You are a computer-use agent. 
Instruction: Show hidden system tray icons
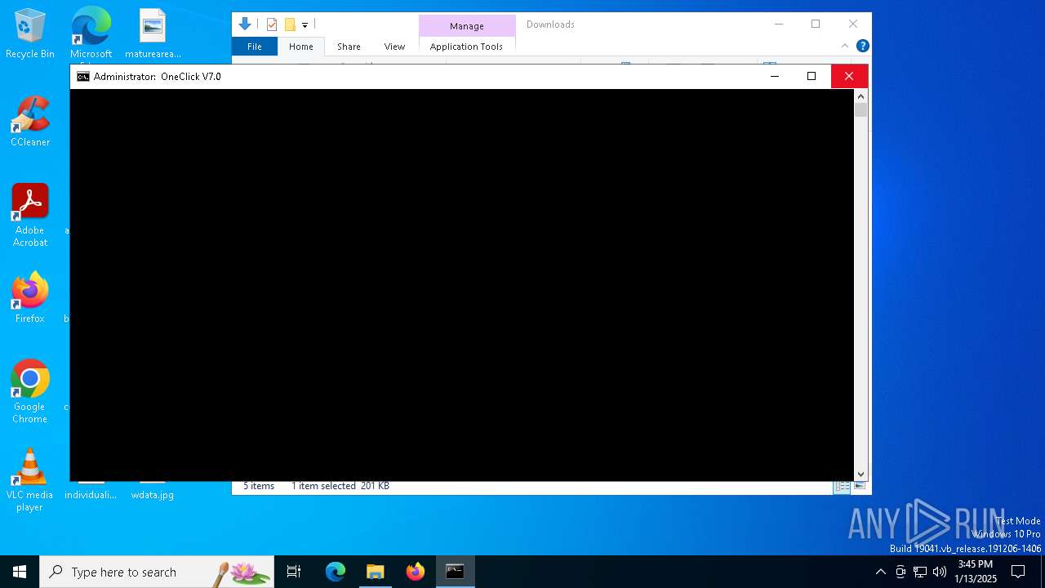[880, 572]
